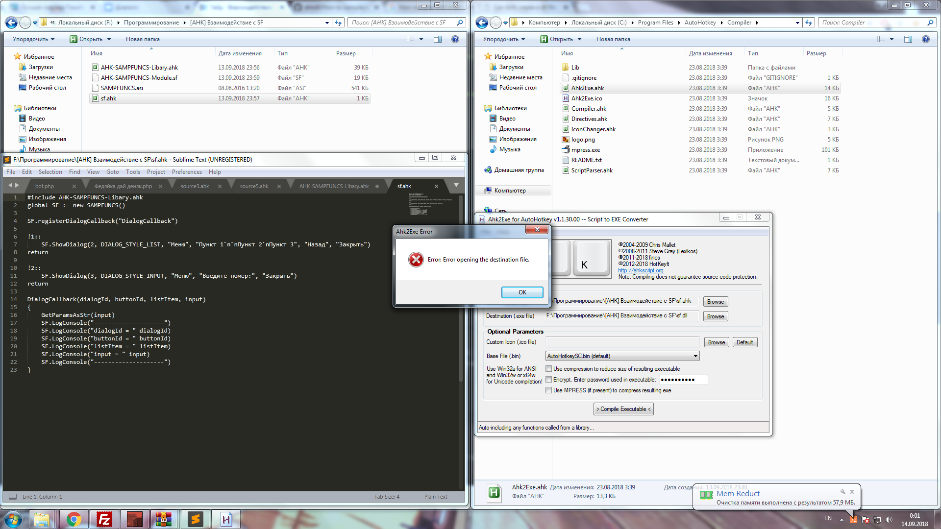Close the sf.ahk tab in Sublime Text
Viewport: 941px width, 529px height.
tap(436, 186)
